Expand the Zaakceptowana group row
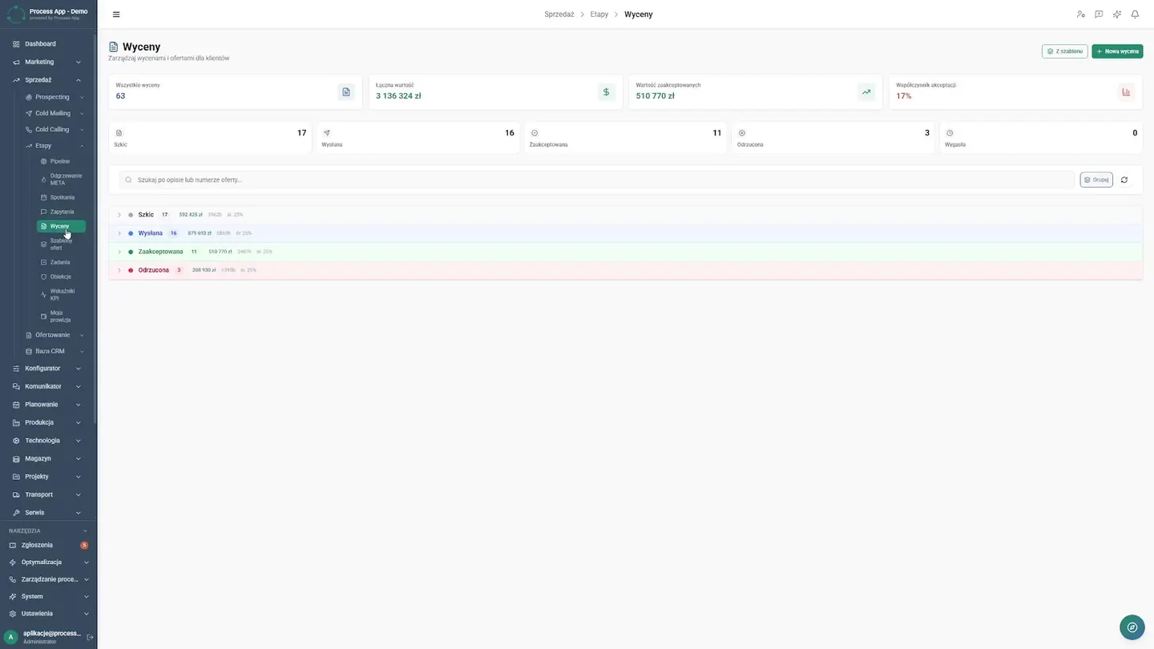The height and width of the screenshot is (649, 1154). coord(625,252)
